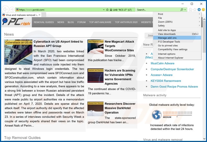Open Compatibility View settings
The height and width of the screenshot is (142, 207).
(177, 49)
